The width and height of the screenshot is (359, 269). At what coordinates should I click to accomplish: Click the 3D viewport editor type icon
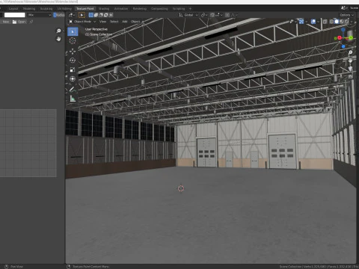point(71,15)
